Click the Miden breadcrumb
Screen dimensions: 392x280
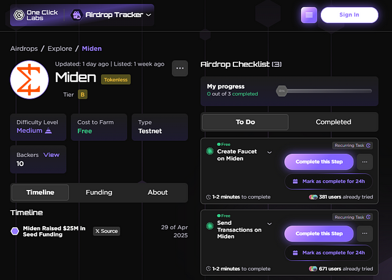92,48
